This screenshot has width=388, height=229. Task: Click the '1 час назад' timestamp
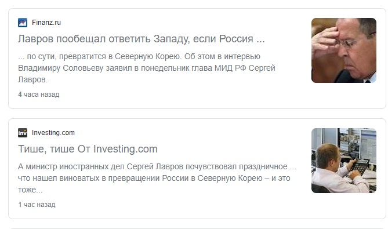pyautogui.click(x=37, y=205)
